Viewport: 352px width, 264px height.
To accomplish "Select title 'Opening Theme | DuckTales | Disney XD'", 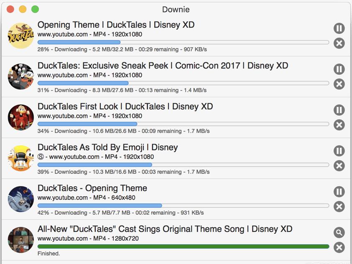I will pos(116,25).
